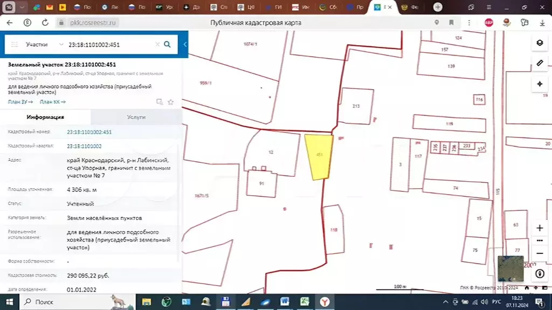Open the hamburger menu in the search panel
This screenshot has height=310, width=552.
[15, 44]
